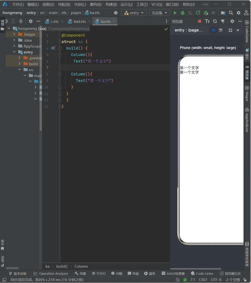The image size is (251, 283).
Task: Open IDE settings gear in top toolbar
Action: pyautogui.click(x=239, y=13)
